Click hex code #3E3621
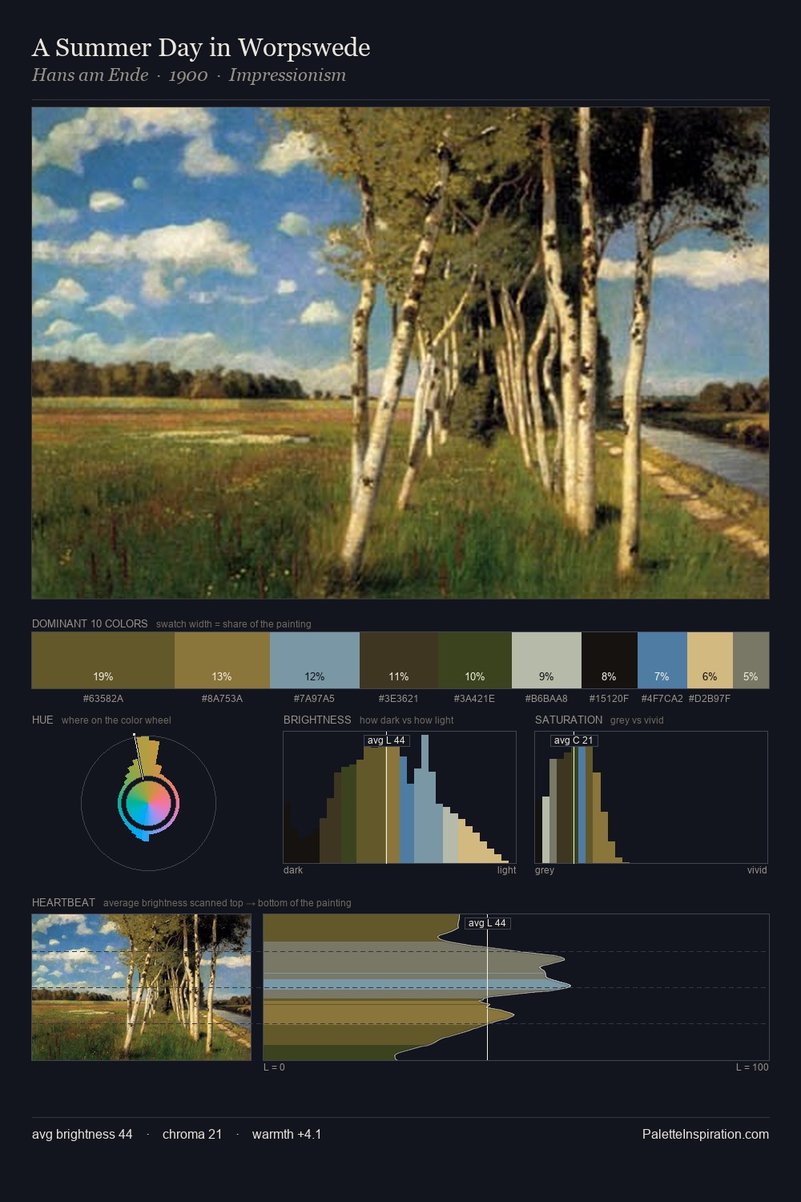Image resolution: width=801 pixels, height=1202 pixels. pos(398,699)
